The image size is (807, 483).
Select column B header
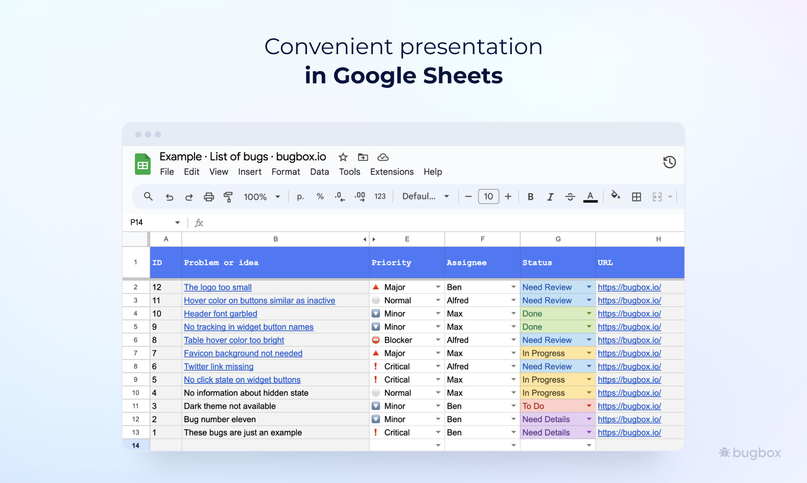pyautogui.click(x=275, y=239)
